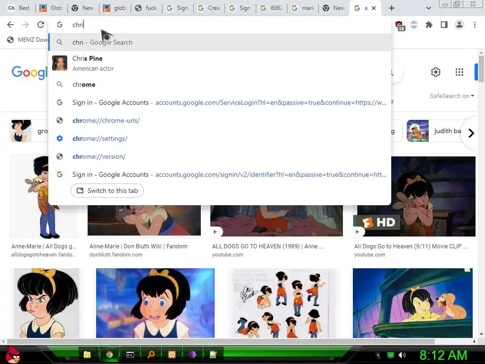Switch to the 'mark' tab
Image resolution: width=485 pixels, height=364 pixels.
tap(303, 8)
